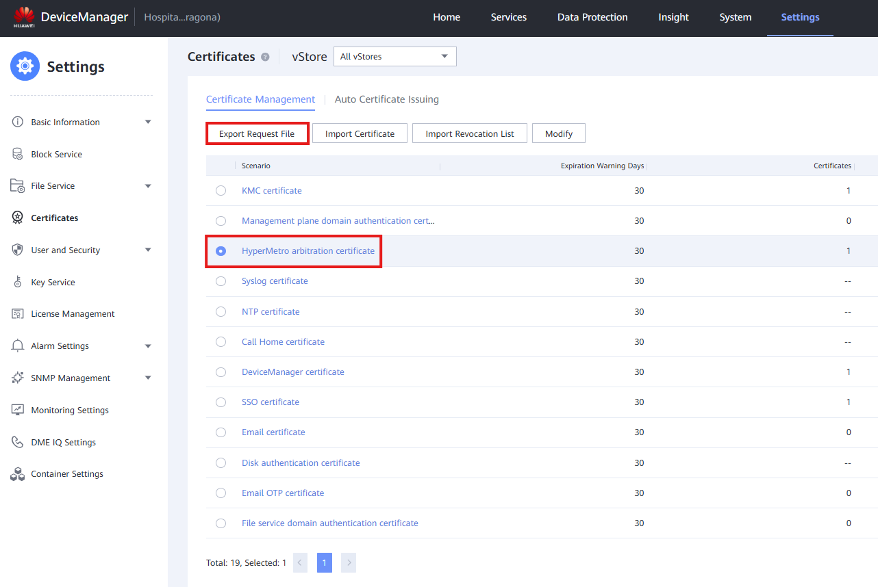Go to next page of certificates
This screenshot has width=878, height=587.
pos(349,562)
